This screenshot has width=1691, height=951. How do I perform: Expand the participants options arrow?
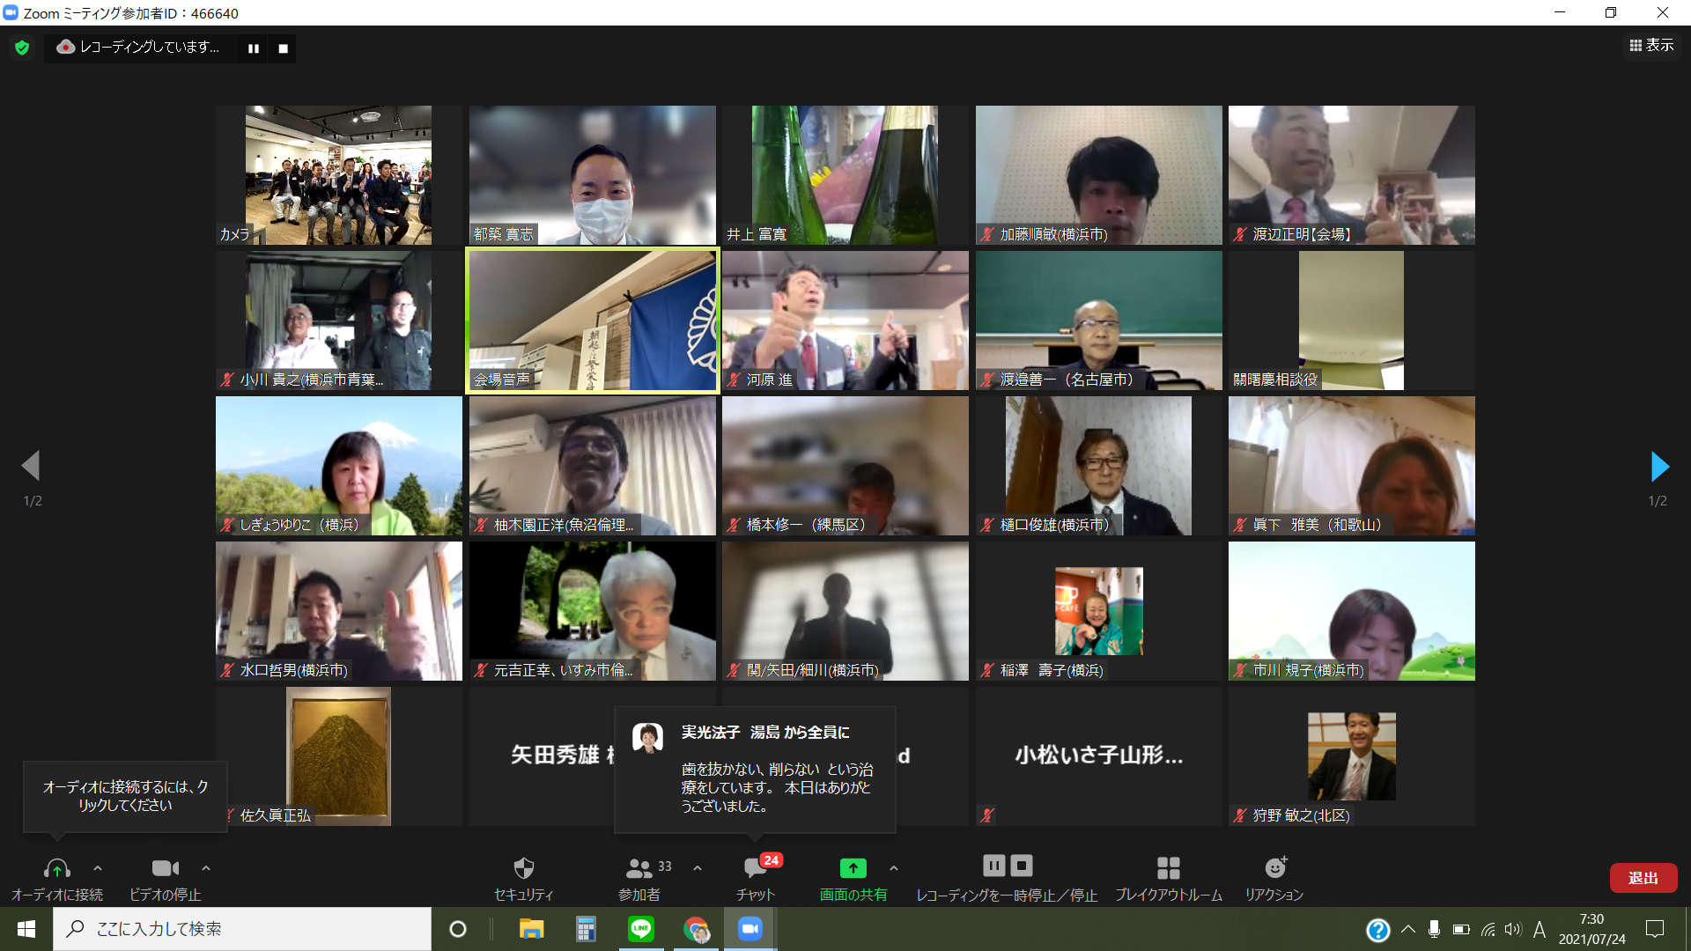(x=698, y=868)
